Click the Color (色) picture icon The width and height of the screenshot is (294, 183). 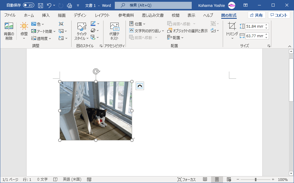(34, 24)
